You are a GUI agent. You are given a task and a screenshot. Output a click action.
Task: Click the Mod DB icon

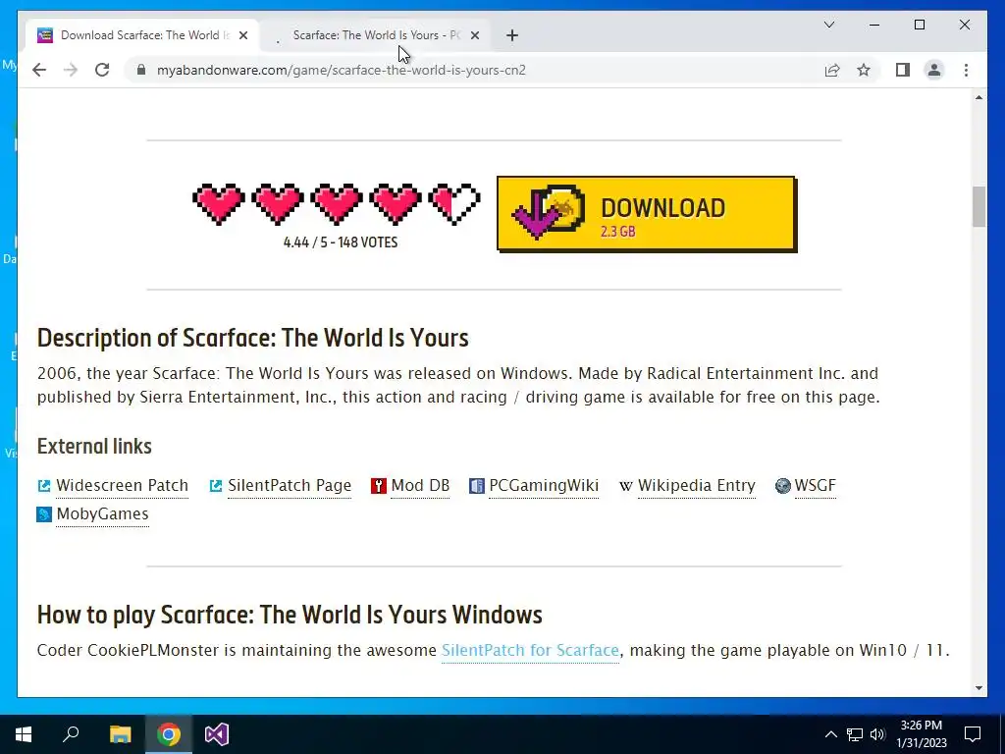click(379, 486)
